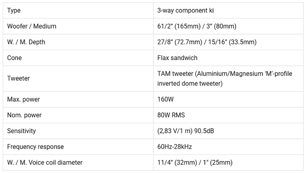Select the "Sensitivity" row label
This screenshot has height=173, width=306.
pos(21,131)
